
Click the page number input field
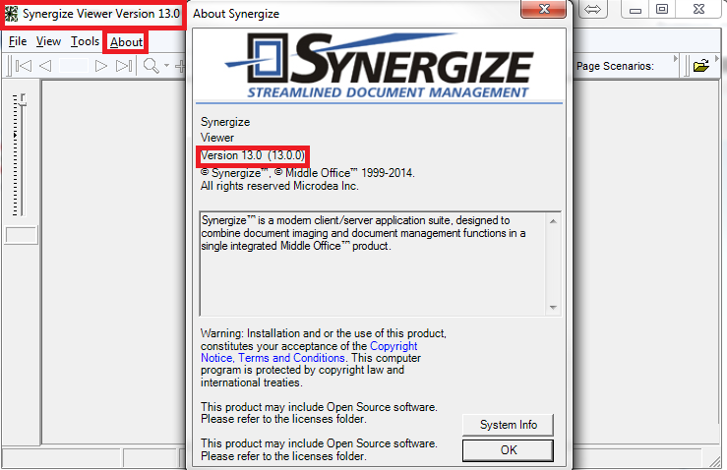tap(73, 66)
